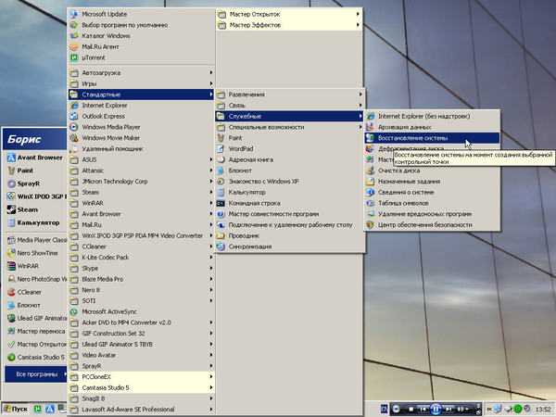Open Camtasia Studio 5 from recent list
This screenshot has height=417, width=556.
point(35,358)
